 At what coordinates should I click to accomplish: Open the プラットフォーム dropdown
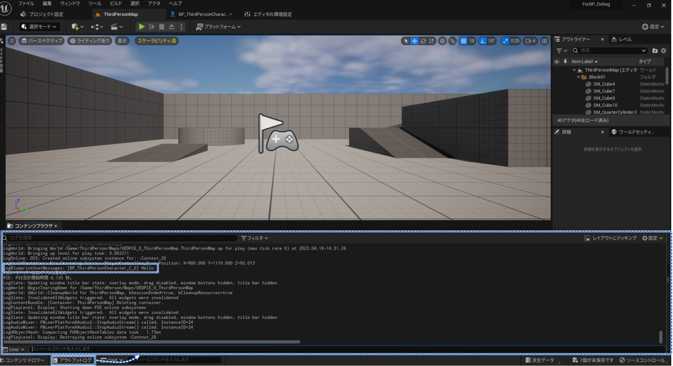point(218,27)
